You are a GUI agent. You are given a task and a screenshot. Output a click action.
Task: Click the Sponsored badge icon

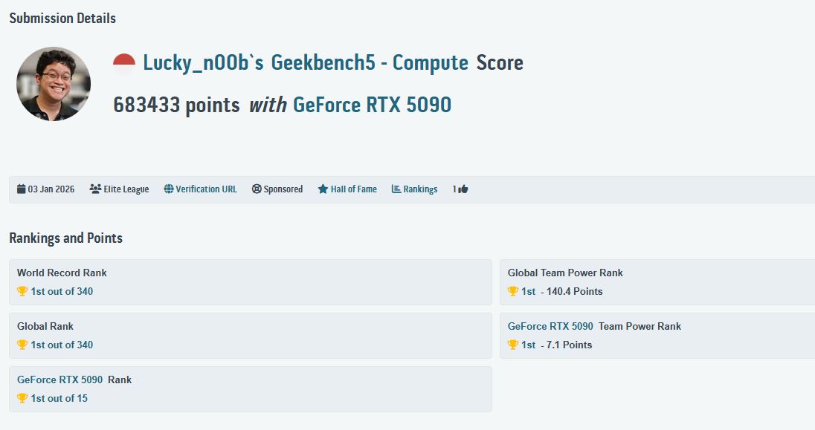pyautogui.click(x=256, y=189)
